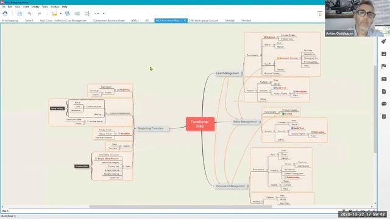This screenshot has height=219, width=390.
Task: Select the Lead Management topic
Action: coord(227,73)
